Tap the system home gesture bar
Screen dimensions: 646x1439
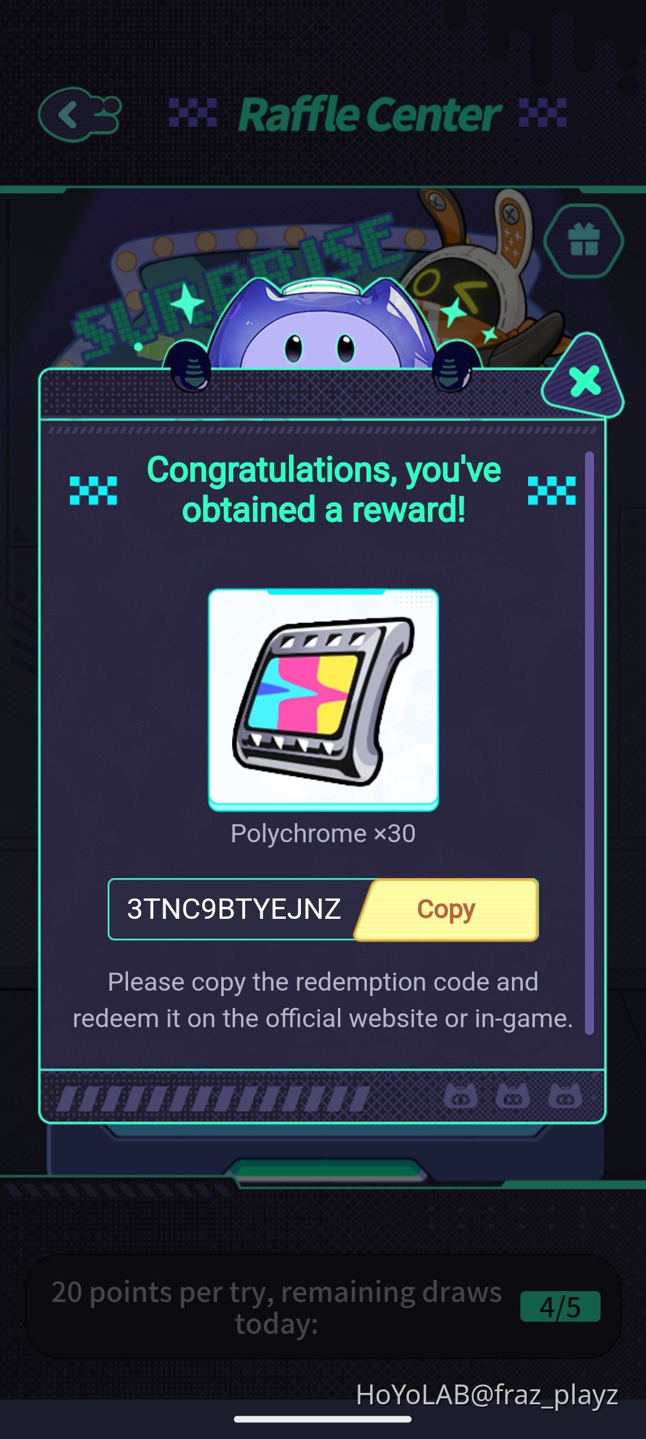click(323, 1419)
